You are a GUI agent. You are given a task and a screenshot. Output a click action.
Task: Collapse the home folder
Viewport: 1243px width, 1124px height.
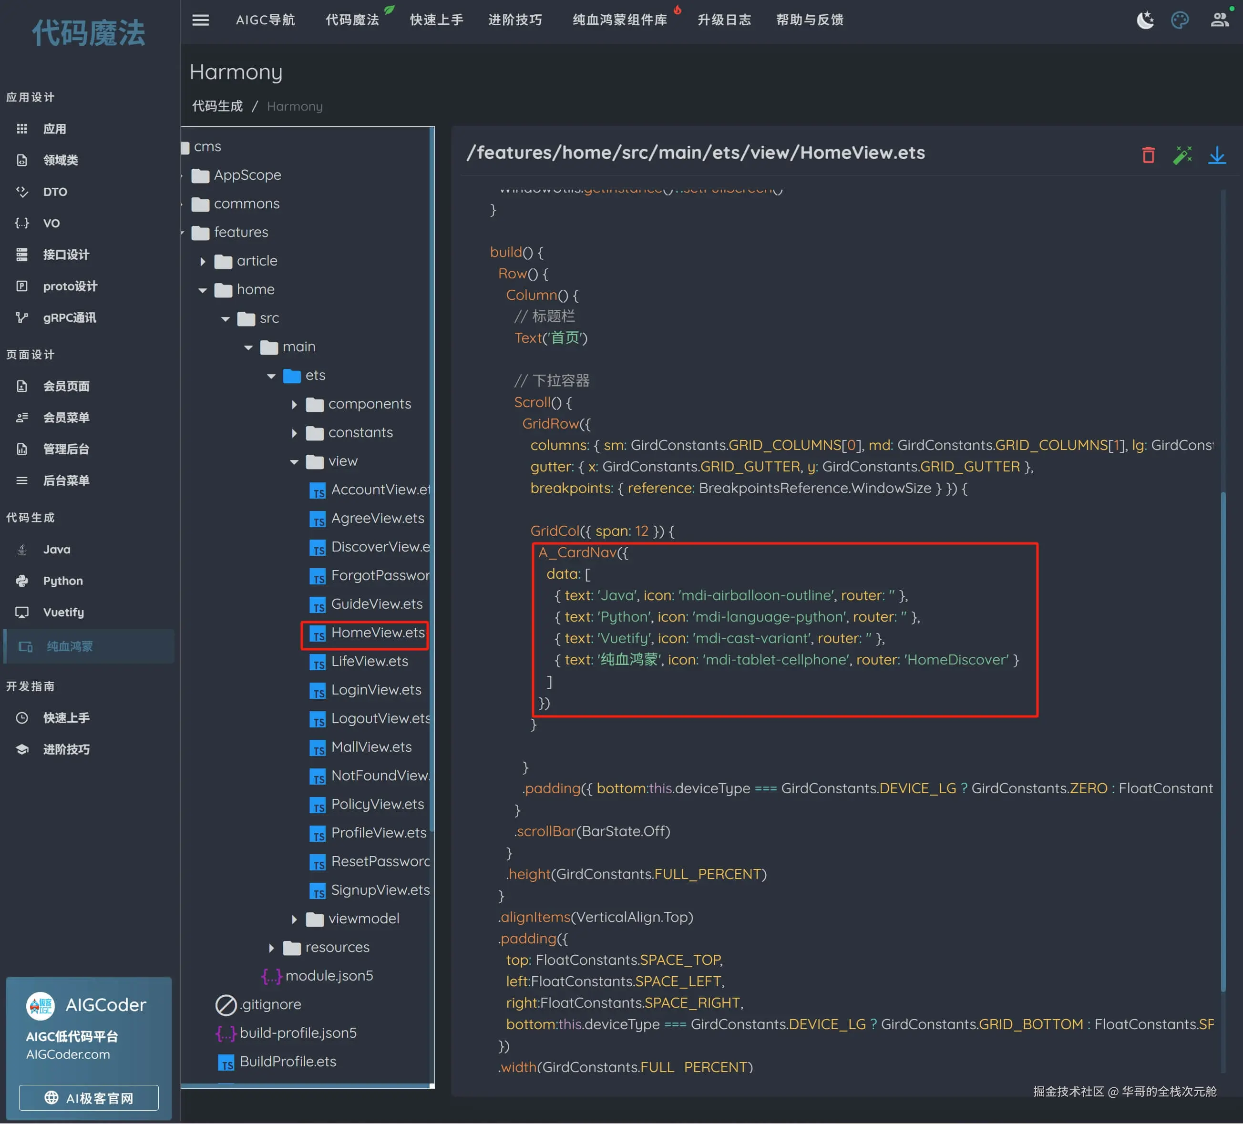pyautogui.click(x=203, y=290)
